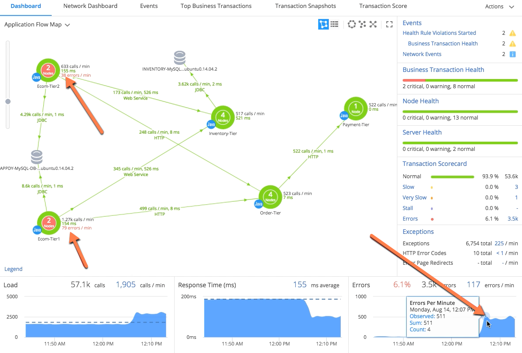Open the Transaction Scorecard heading link
522x353 pixels.
point(434,164)
